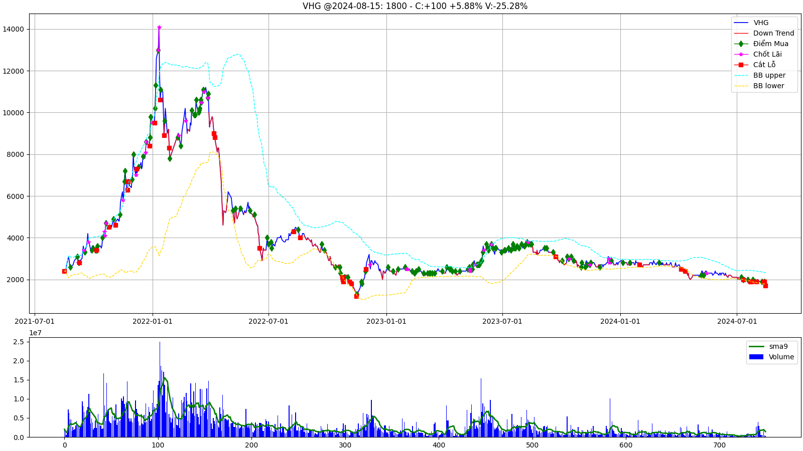The image size is (803, 451).
Task: Select the 2023-07-01 date label
Action: pos(502,321)
